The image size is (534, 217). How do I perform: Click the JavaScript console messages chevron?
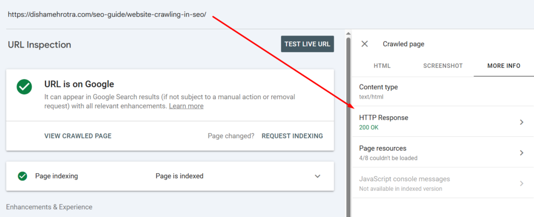click(x=521, y=183)
